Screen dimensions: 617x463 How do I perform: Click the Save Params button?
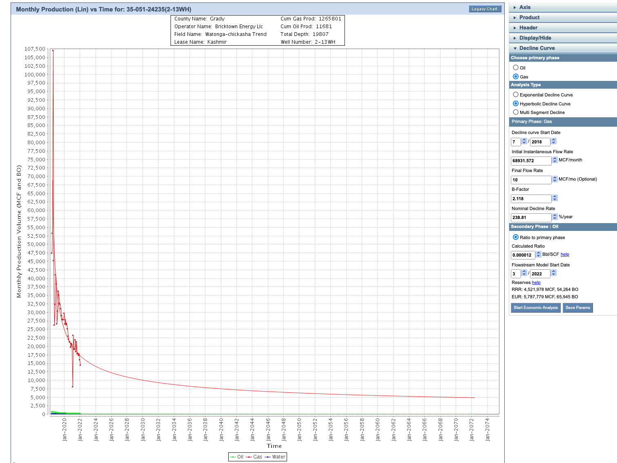pyautogui.click(x=577, y=308)
